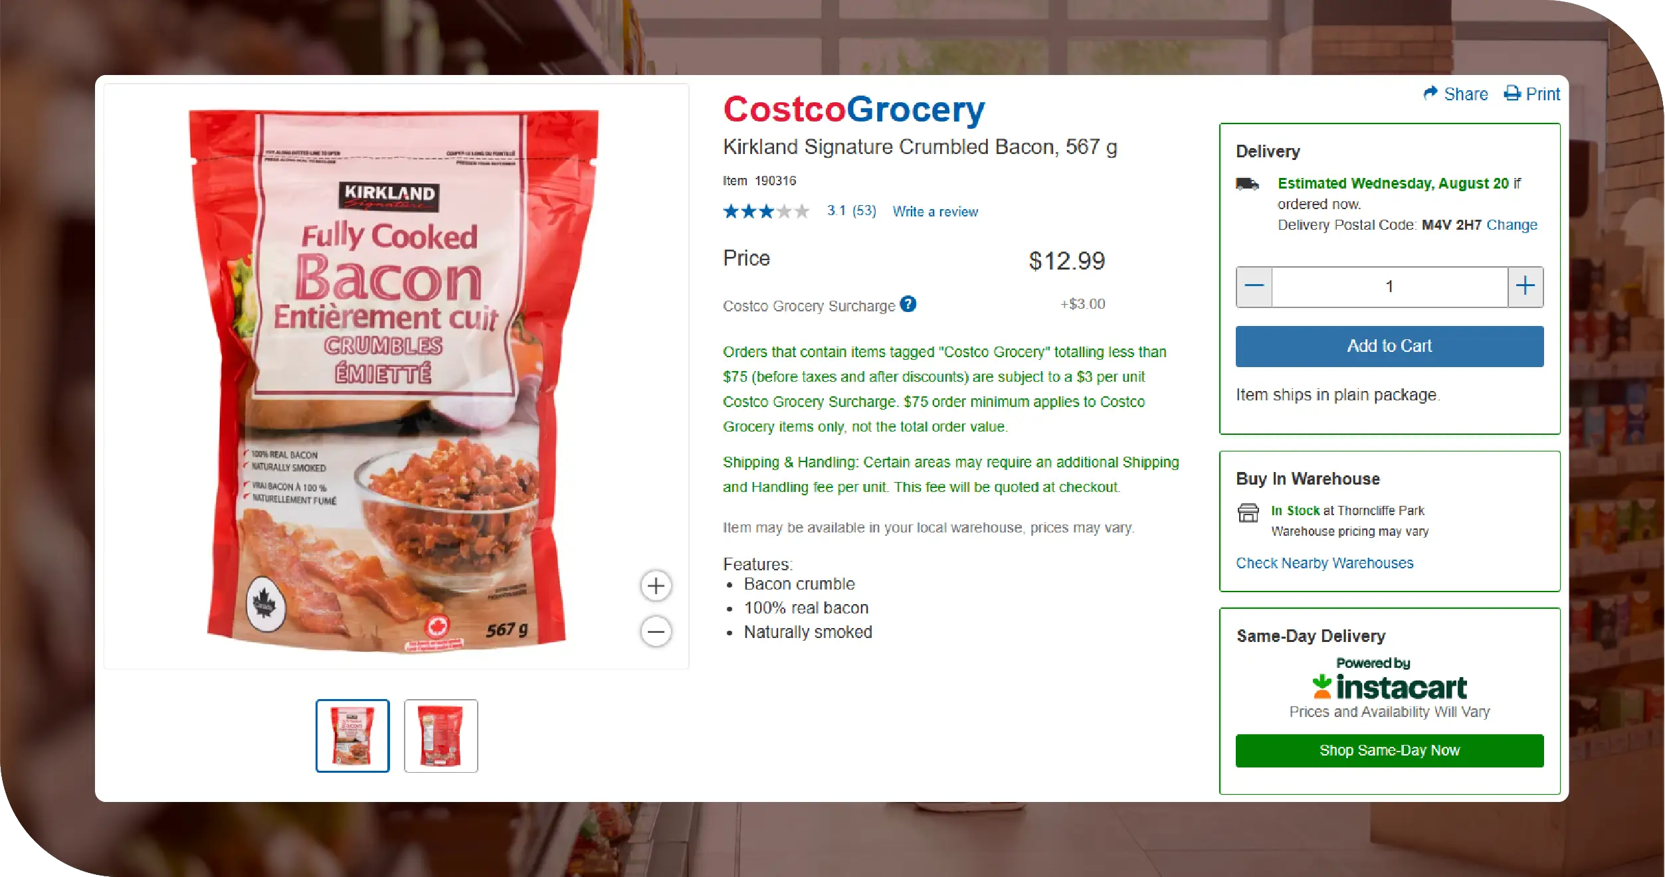
Task: Decrease quantity with the minus button
Action: [1254, 287]
